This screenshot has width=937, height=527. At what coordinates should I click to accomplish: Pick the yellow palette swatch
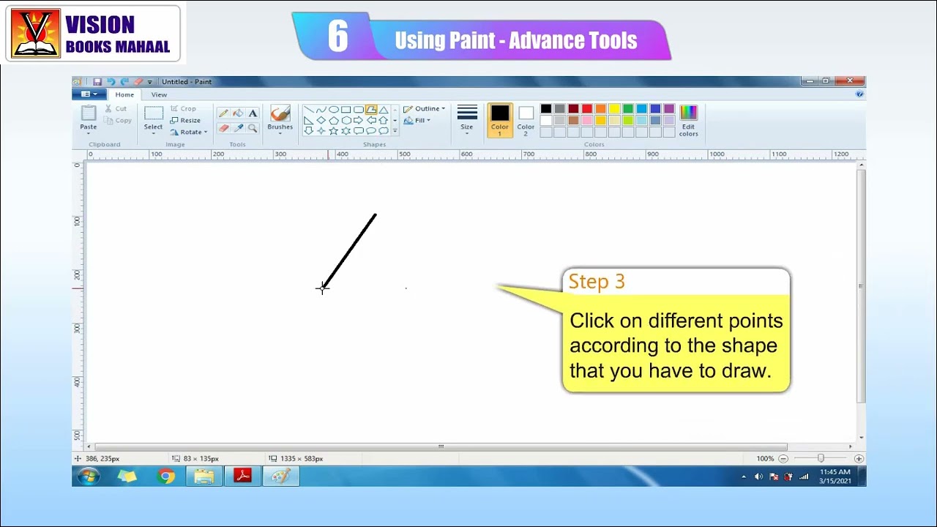(614, 109)
